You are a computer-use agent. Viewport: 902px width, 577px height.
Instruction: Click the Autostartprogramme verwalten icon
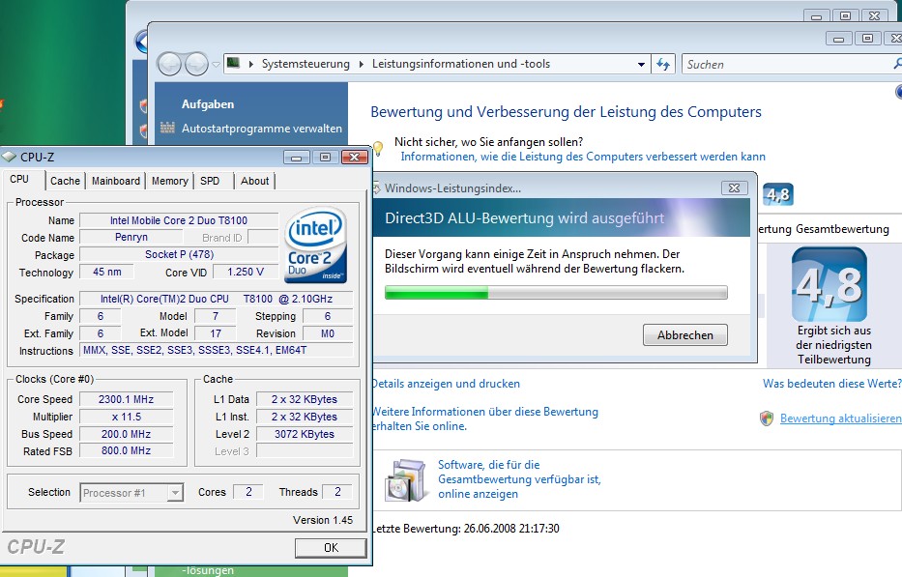[167, 128]
